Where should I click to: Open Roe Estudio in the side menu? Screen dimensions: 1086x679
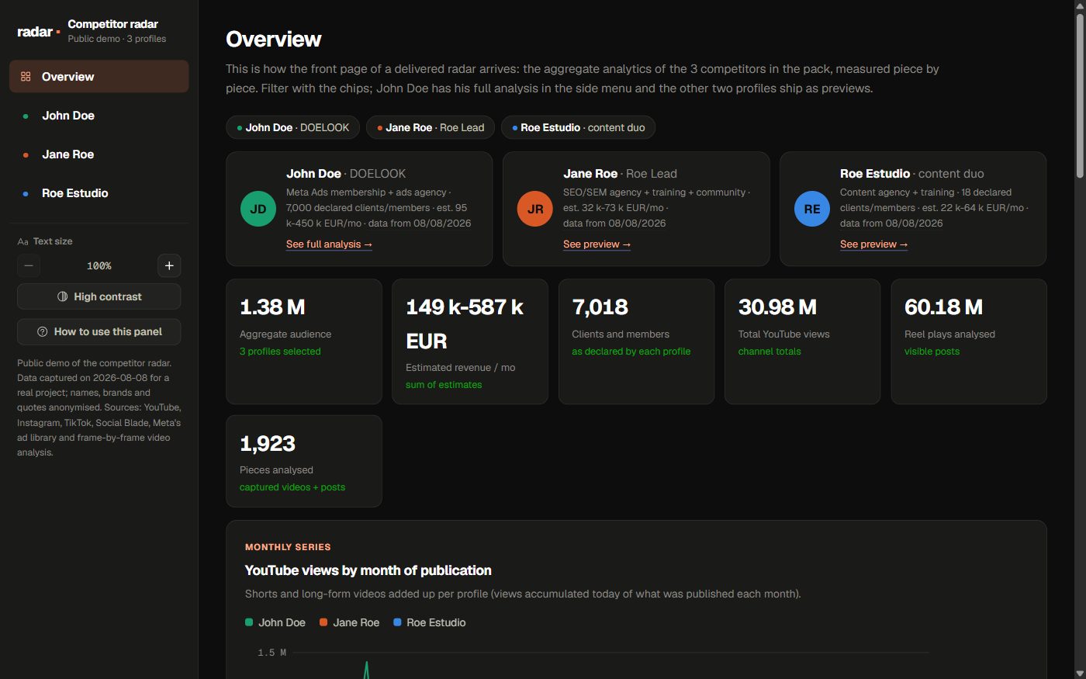pyautogui.click(x=99, y=193)
